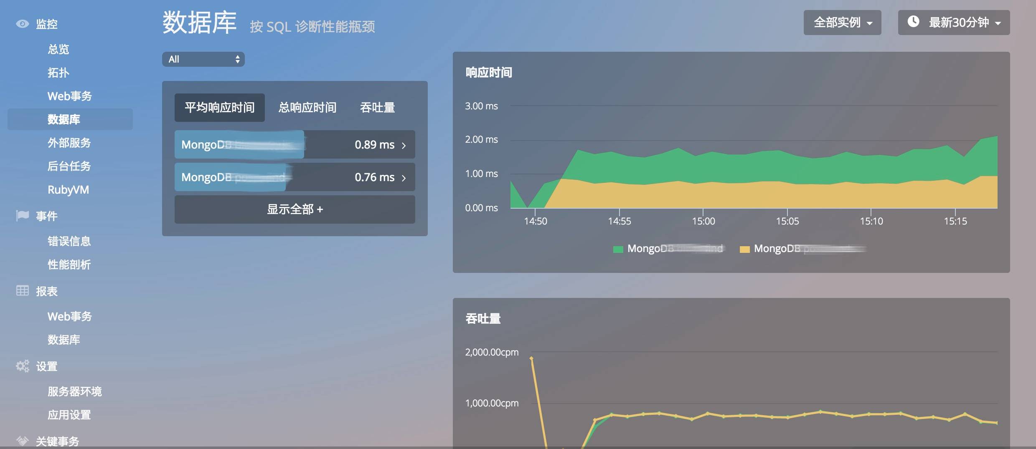1036x449 pixels.
Task: Click the 响应时间 chart title
Action: [x=489, y=73]
